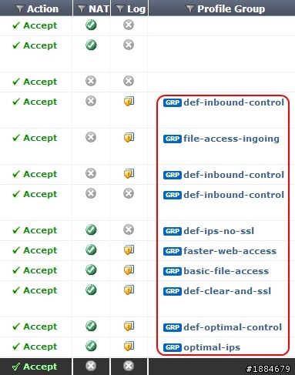Open the def-optimal-control profile group
Image resolution: width=295 pixels, height=375 pixels.
point(233,327)
